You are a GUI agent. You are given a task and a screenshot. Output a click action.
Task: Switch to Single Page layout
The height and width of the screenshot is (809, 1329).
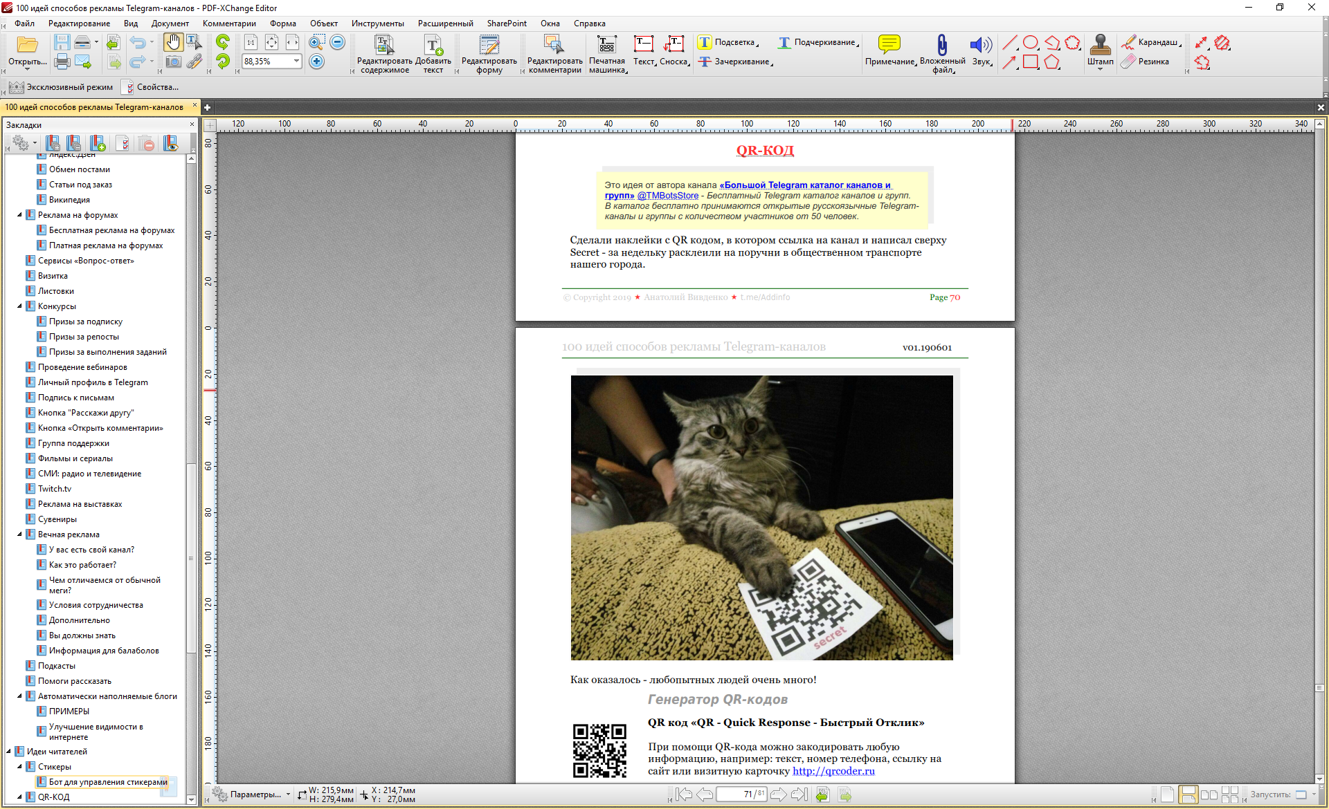1166,794
